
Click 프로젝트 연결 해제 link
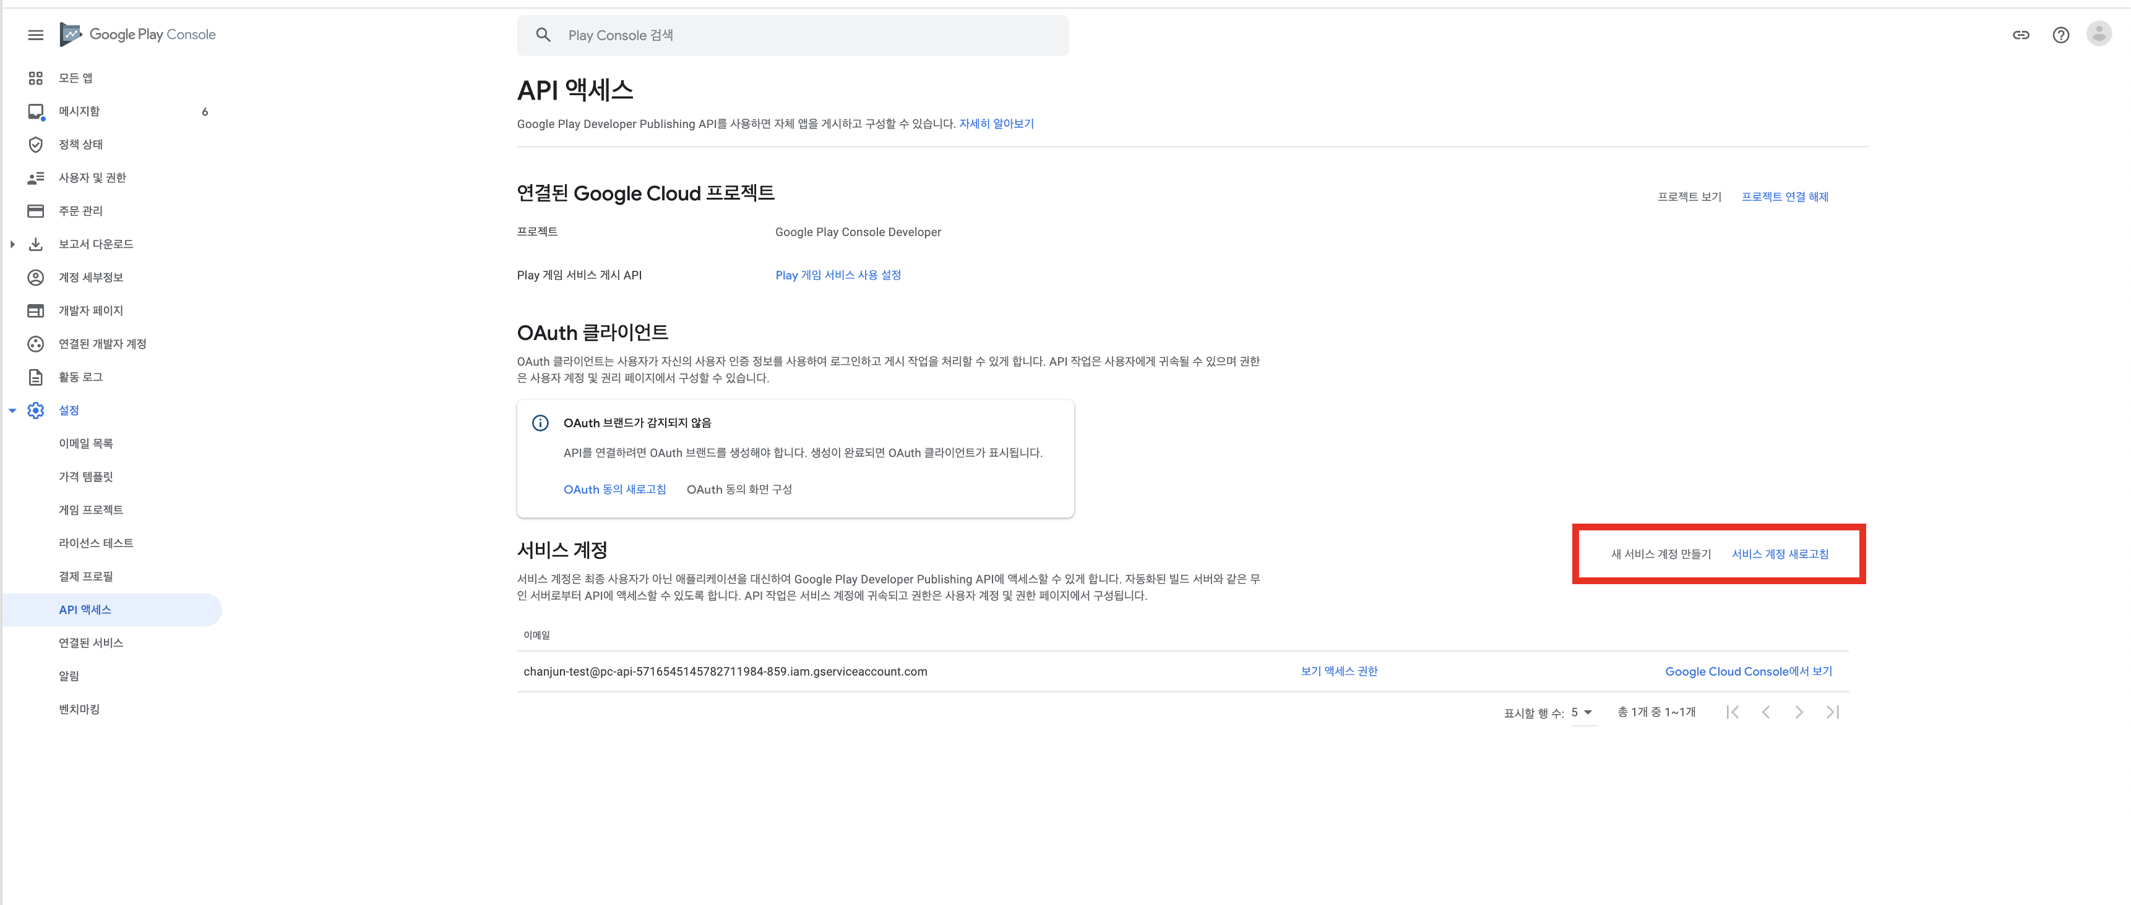[x=1785, y=197]
